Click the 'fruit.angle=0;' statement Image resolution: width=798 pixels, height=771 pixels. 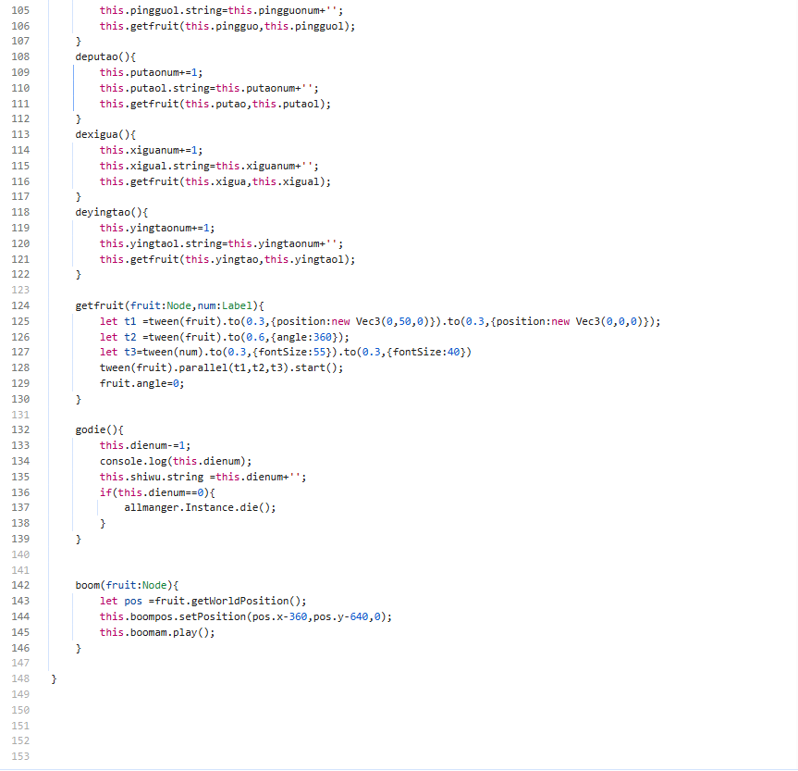pyautogui.click(x=142, y=384)
